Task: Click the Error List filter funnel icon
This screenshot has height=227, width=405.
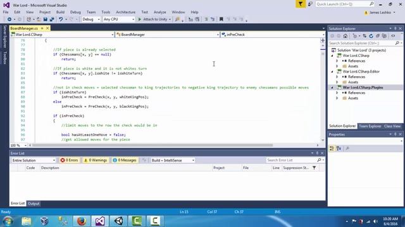Action: [x=314, y=168]
